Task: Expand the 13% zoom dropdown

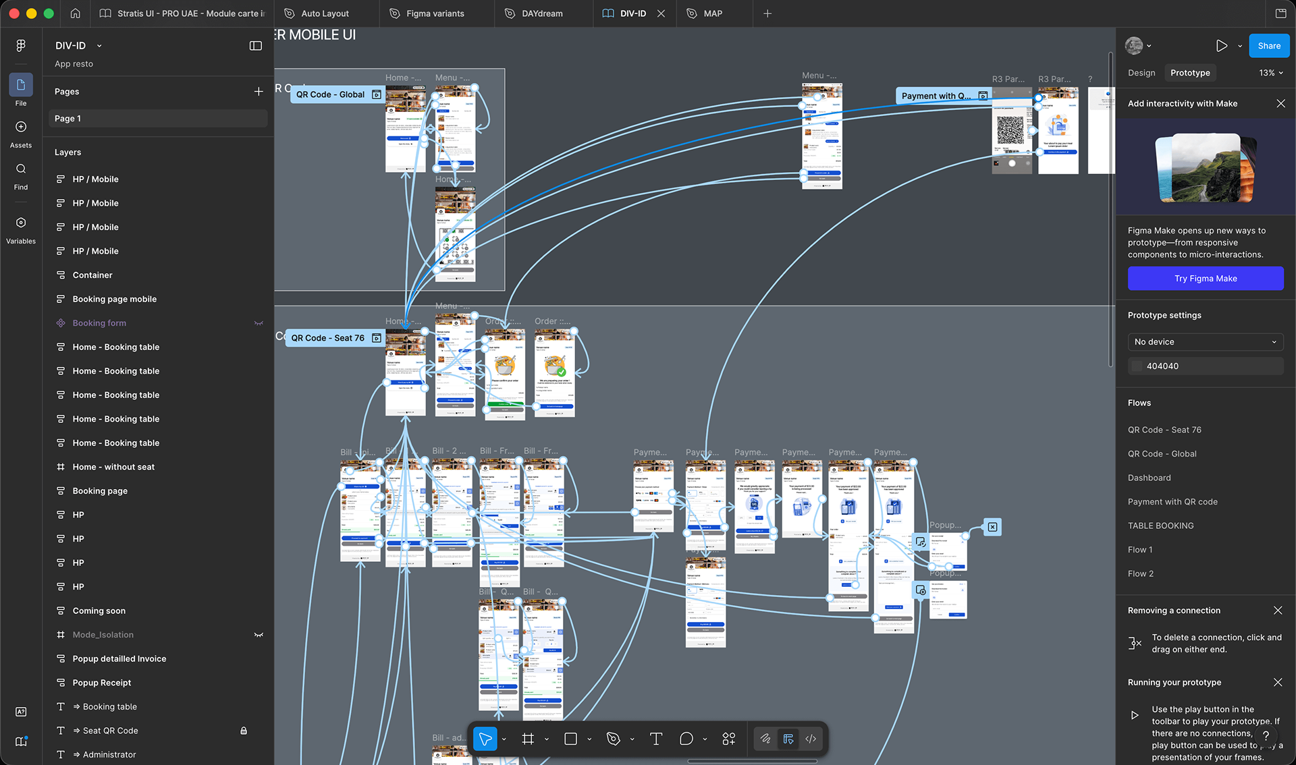Action: (x=1271, y=73)
